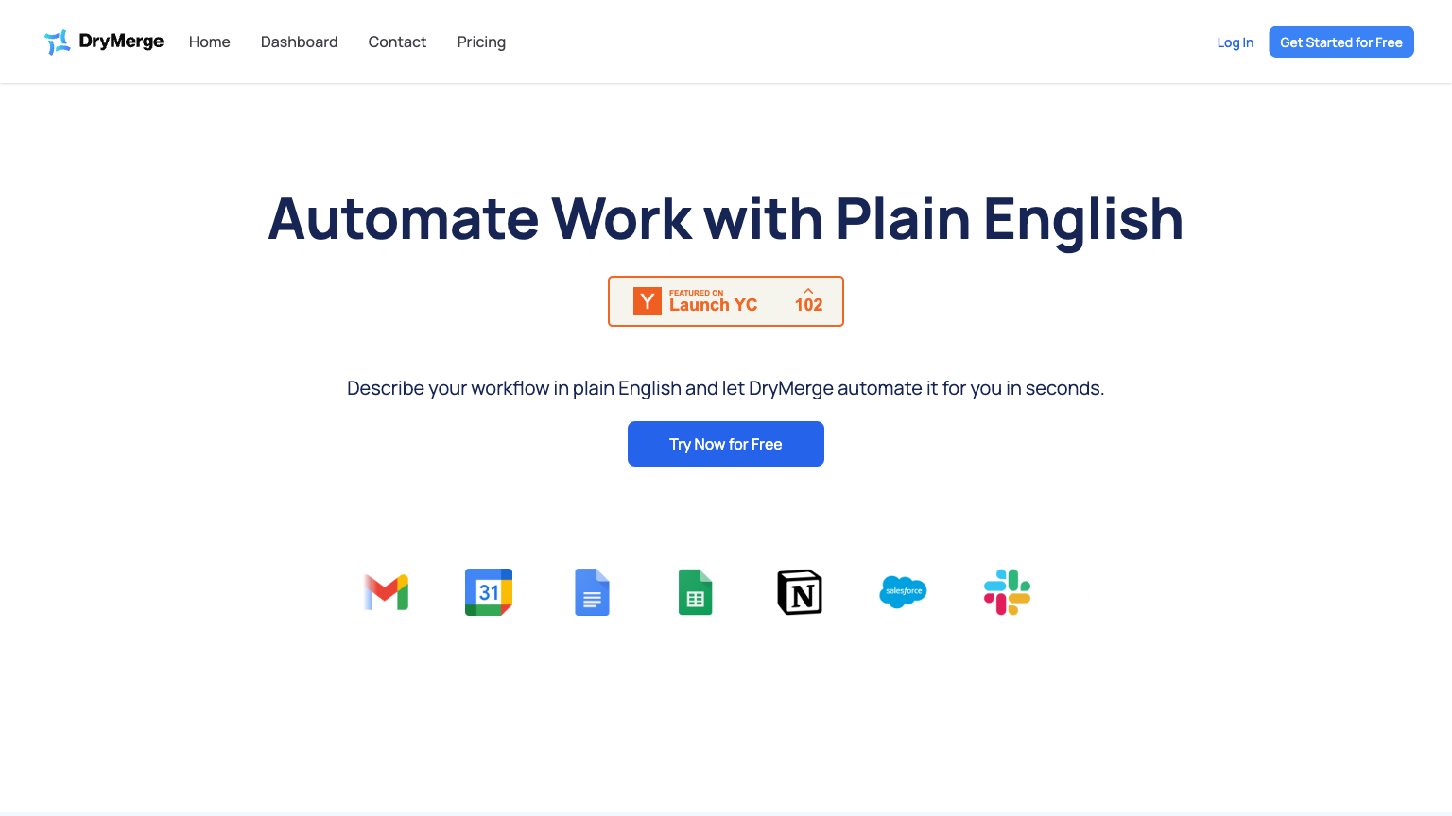Screen dimensions: 1452x816
Task: Open the Pricing page
Action: (x=481, y=42)
